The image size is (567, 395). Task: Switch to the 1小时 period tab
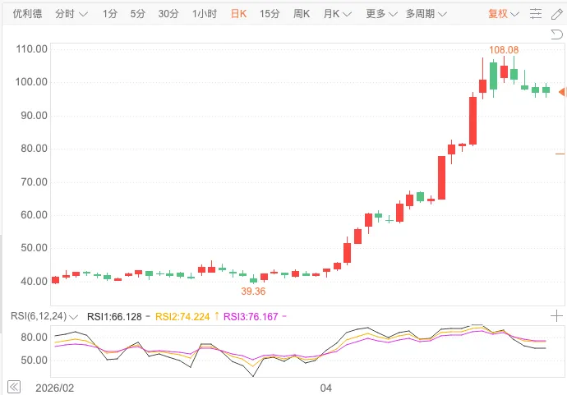(205, 14)
